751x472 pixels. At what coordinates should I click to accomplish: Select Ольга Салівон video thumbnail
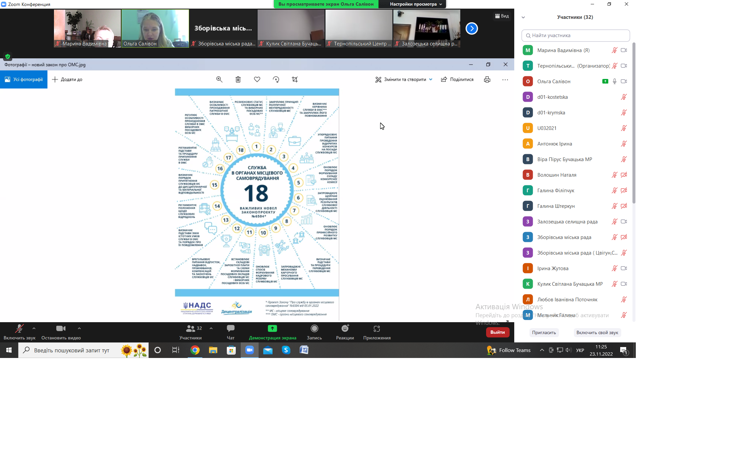(x=155, y=29)
